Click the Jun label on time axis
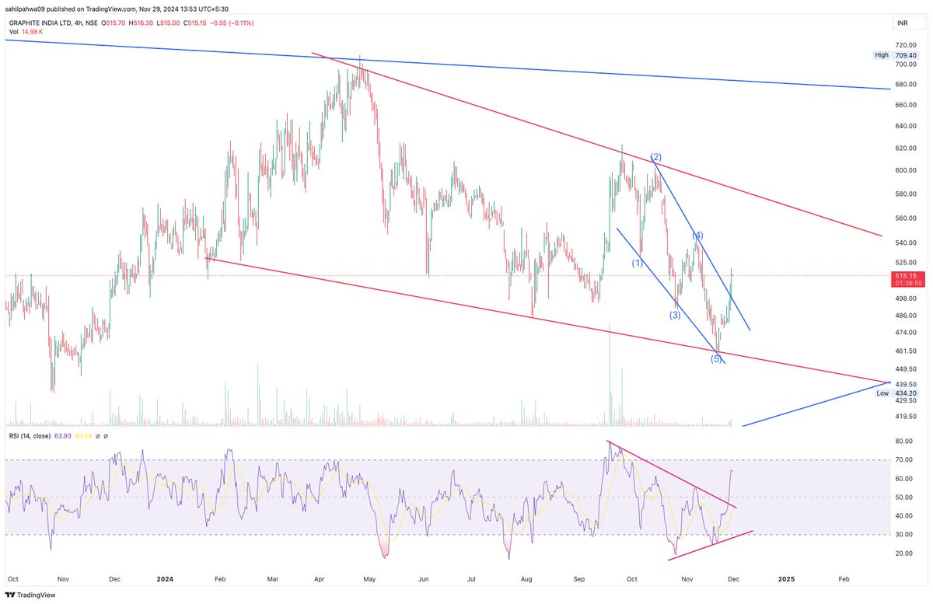The width and height of the screenshot is (933, 604). pyautogui.click(x=424, y=578)
